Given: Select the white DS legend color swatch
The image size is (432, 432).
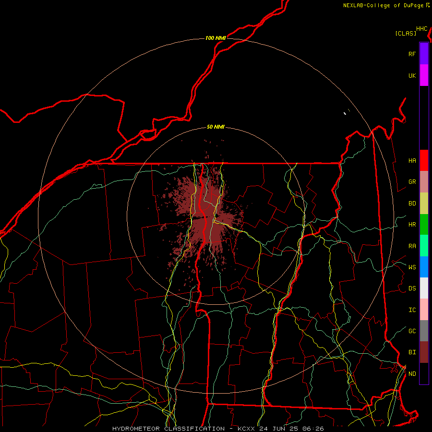Looking at the screenshot, I should pos(424,288).
